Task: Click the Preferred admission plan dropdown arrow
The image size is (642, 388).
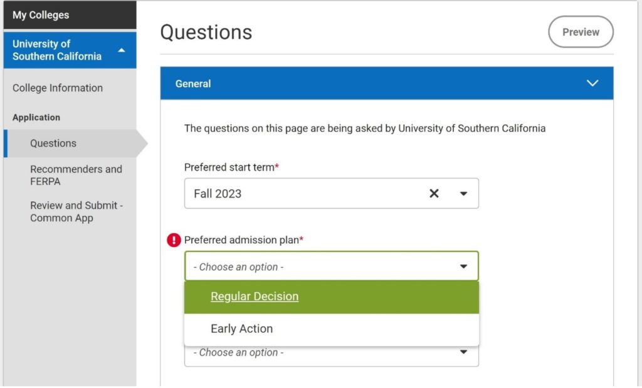Action: coord(463,266)
